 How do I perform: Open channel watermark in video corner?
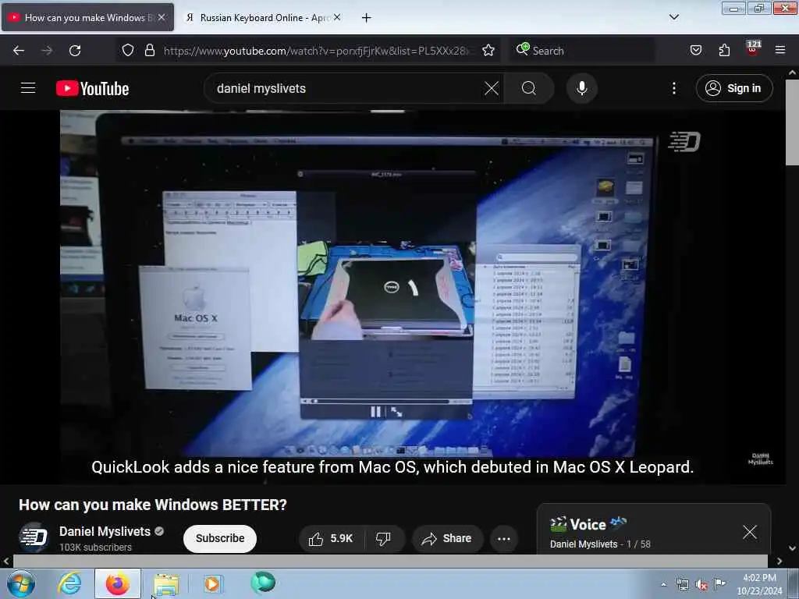[760, 459]
